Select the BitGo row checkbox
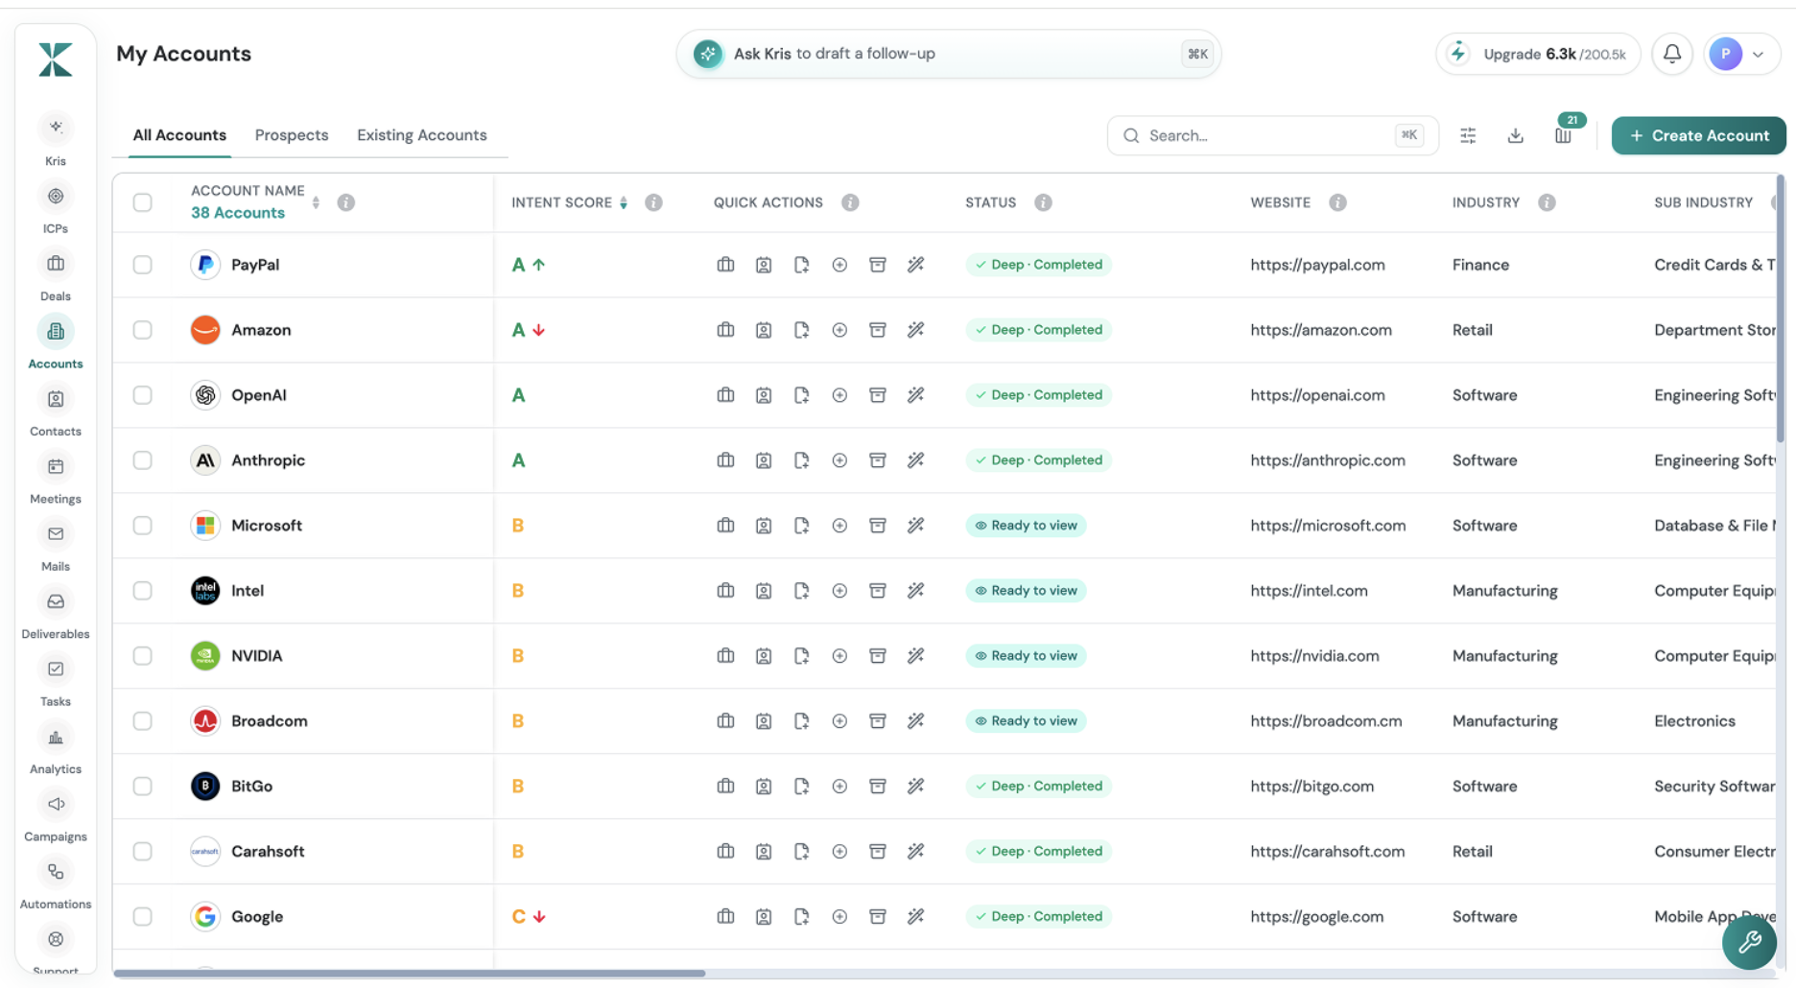 143,787
